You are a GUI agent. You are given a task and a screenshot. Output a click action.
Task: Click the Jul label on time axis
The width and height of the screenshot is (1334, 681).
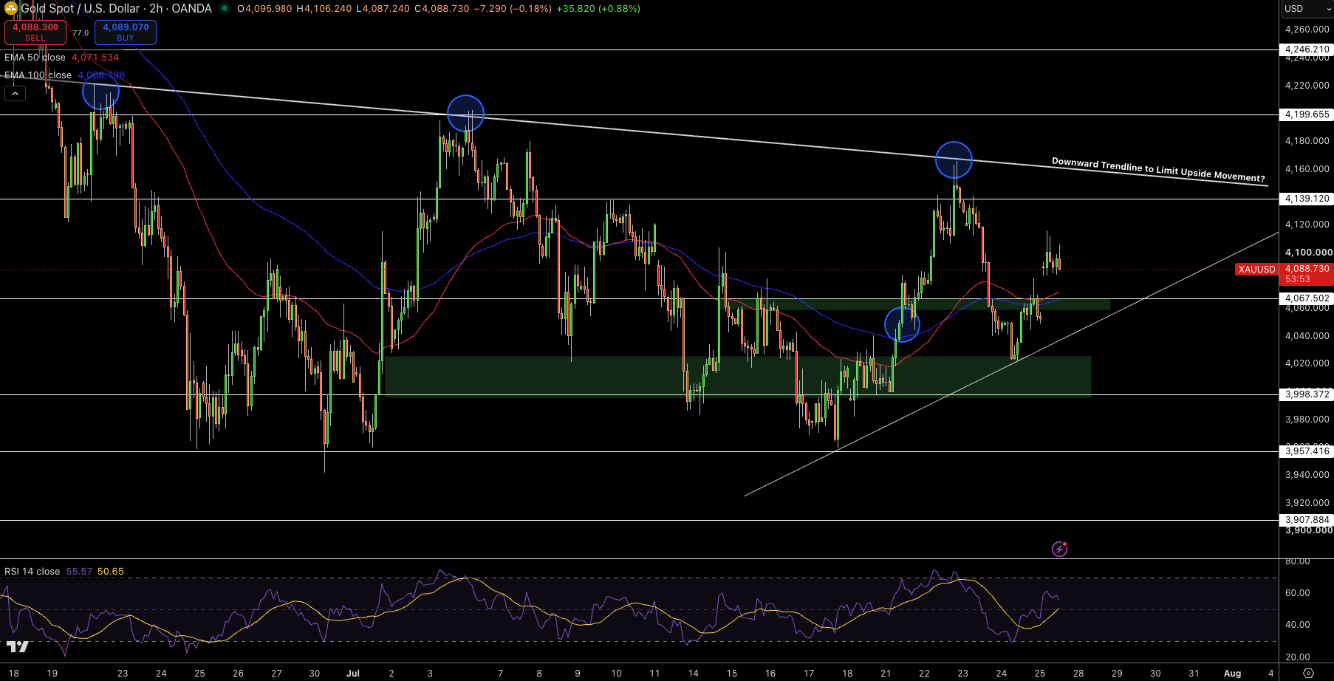click(353, 673)
